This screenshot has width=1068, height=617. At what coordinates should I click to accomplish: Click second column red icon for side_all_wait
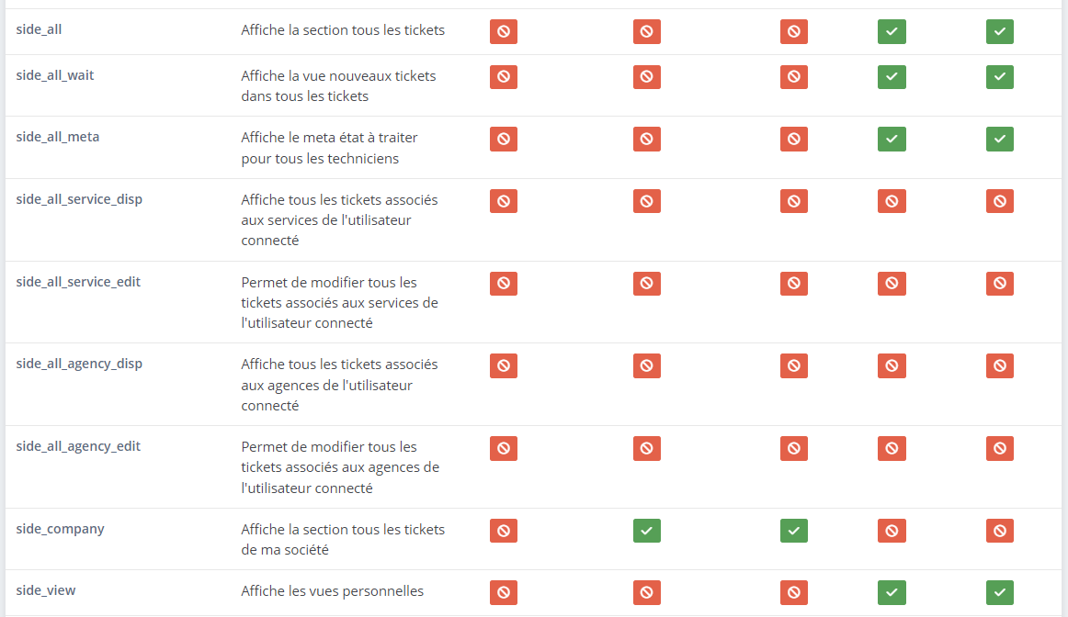point(646,77)
